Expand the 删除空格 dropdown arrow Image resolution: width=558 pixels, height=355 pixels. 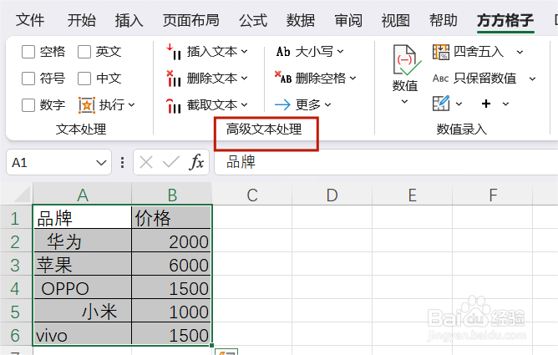tap(353, 79)
